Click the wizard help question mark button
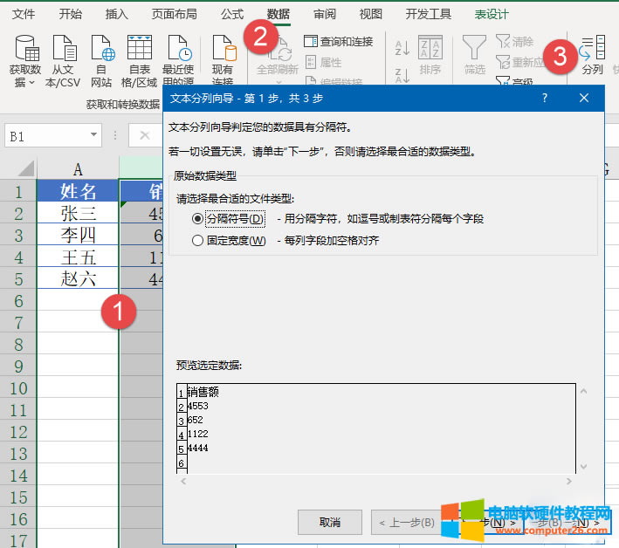This screenshot has height=548, width=619. (545, 99)
